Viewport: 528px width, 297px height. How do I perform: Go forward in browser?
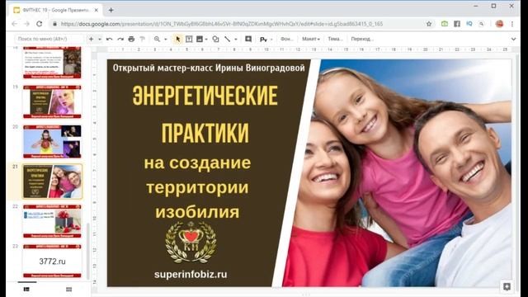(26, 24)
